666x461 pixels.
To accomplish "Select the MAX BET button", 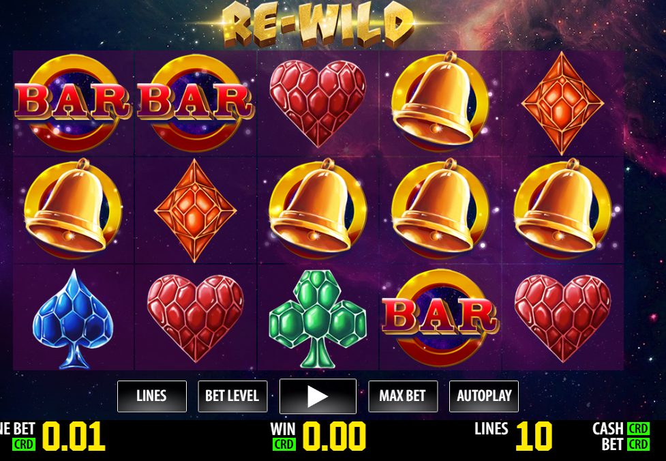I will 403,396.
